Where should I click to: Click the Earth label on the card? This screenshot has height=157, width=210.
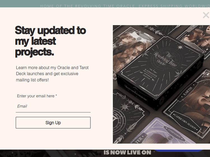188,91
